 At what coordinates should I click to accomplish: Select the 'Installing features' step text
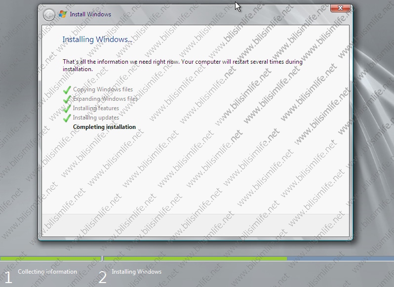pyautogui.click(x=96, y=108)
